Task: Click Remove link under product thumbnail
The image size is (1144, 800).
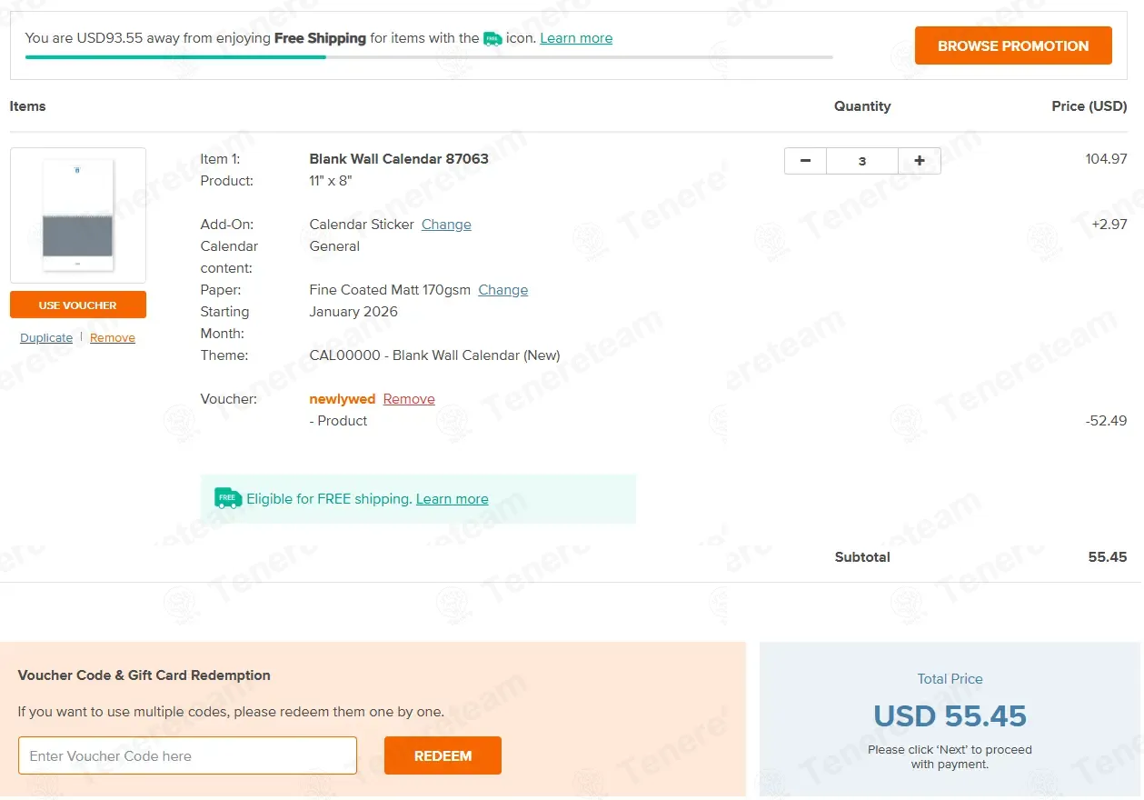Action: 113,338
